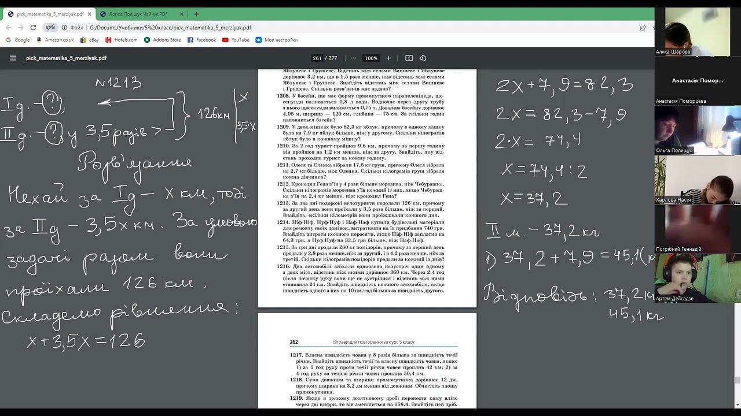Click the file info icon in address bar
The image size is (741, 416).
64,27
